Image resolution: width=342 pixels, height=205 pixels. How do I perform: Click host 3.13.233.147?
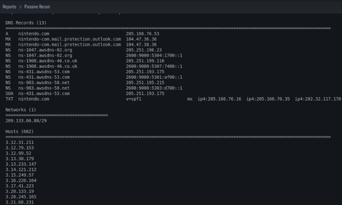click(21, 164)
